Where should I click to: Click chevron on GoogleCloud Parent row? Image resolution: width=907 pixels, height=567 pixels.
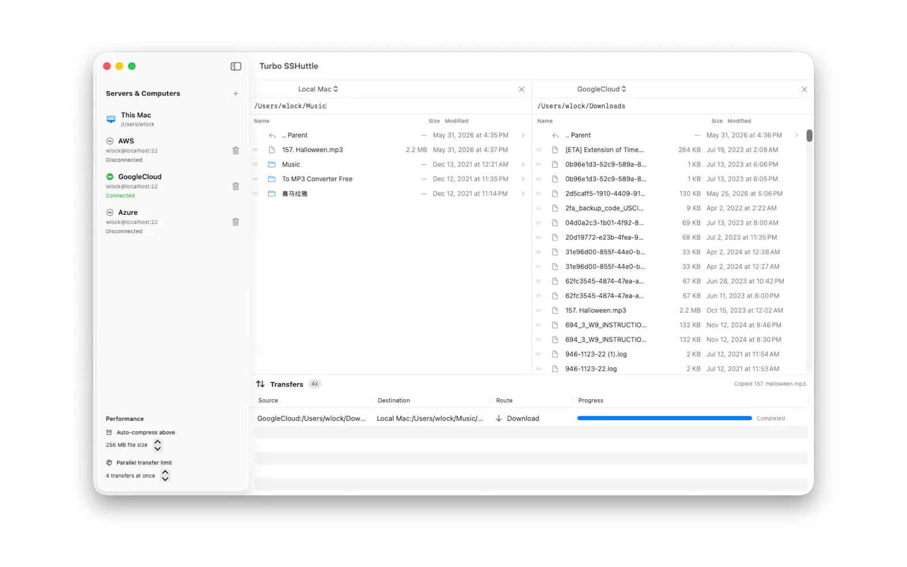tap(796, 136)
